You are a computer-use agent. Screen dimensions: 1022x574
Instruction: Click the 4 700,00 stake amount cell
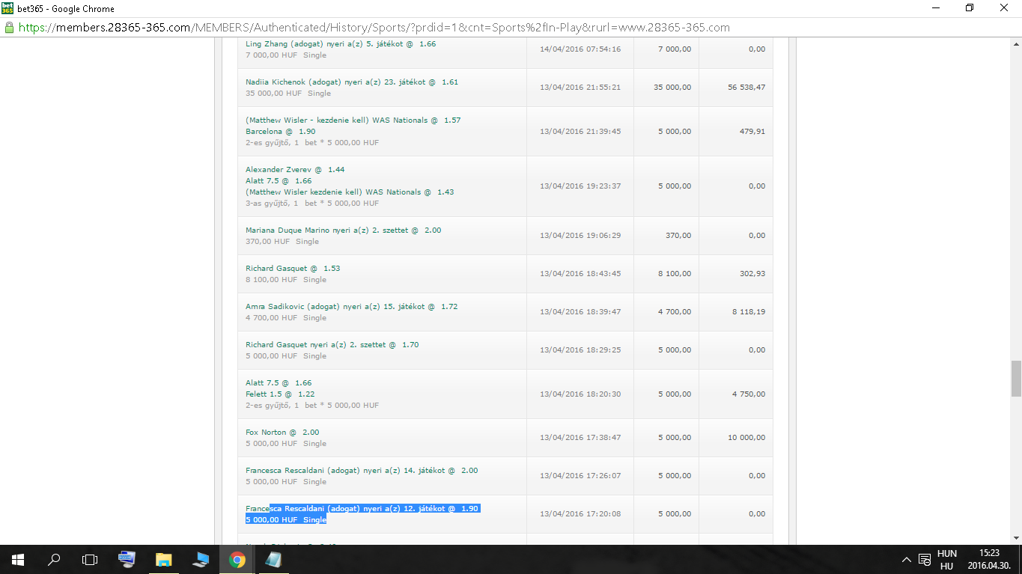[x=675, y=312]
